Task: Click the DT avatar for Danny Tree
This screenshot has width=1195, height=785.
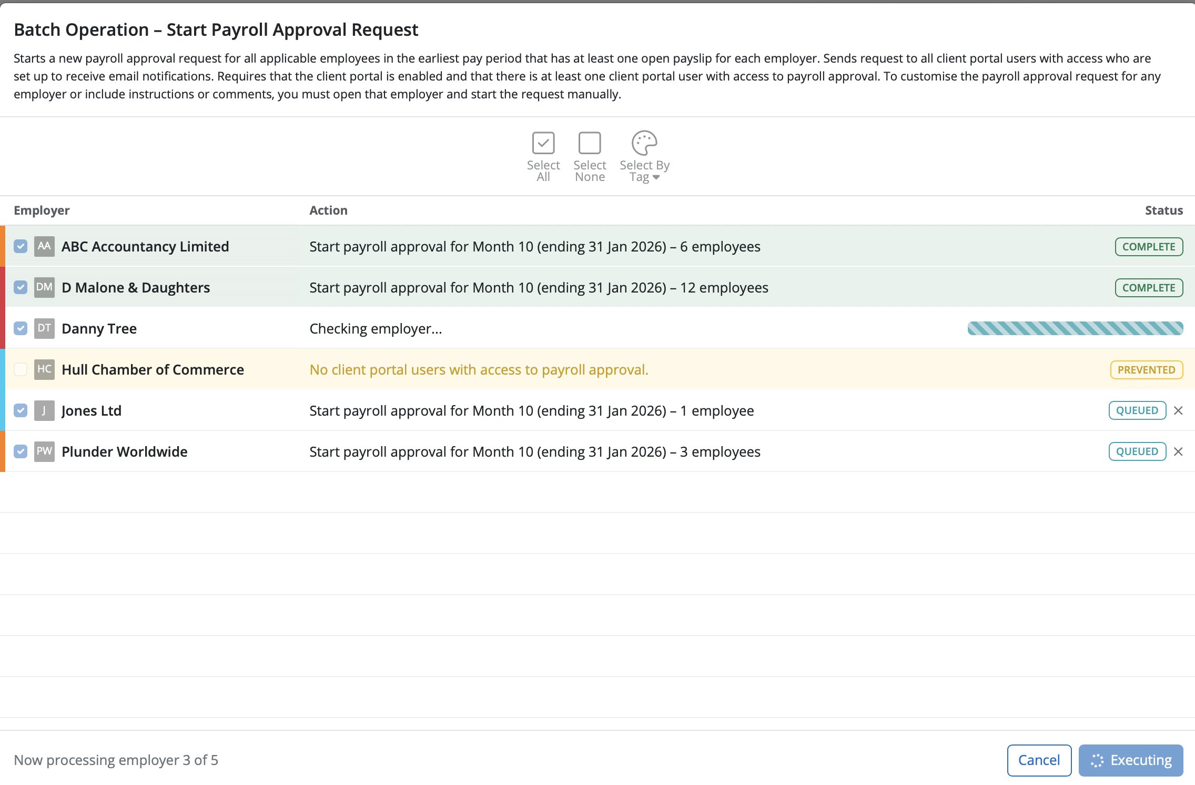Action: point(44,328)
